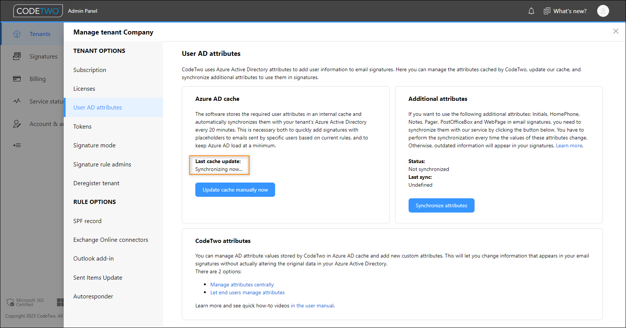This screenshot has height=328, width=626.
Task: Collapse the sidebar with the arrow icon
Action: pyautogui.click(x=17, y=145)
